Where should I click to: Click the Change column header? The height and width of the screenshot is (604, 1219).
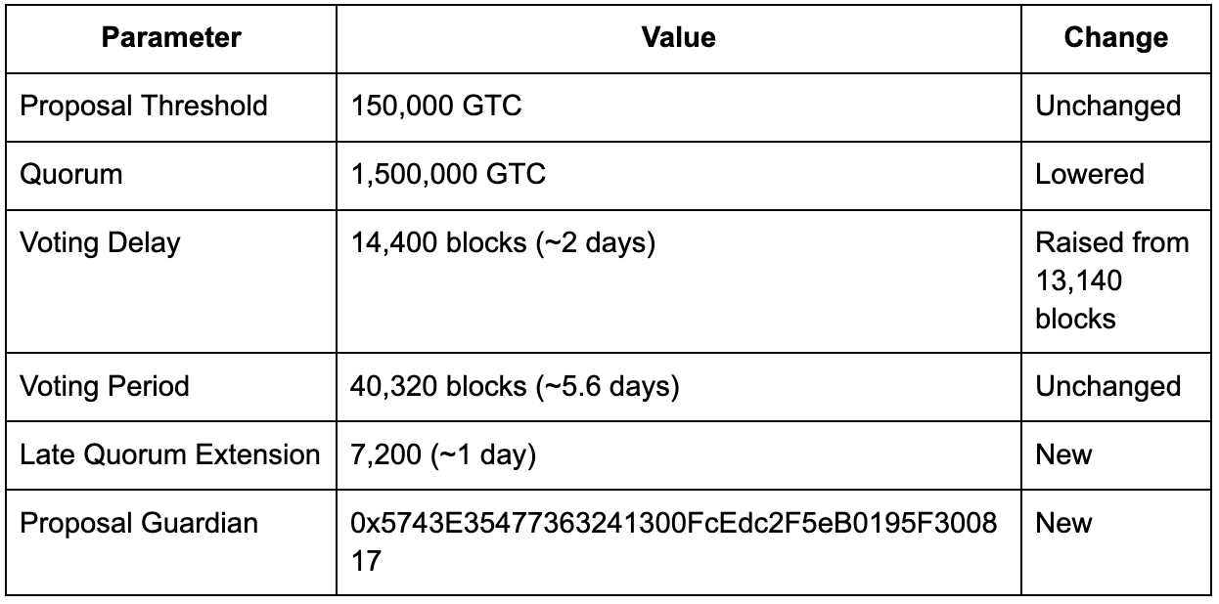pyautogui.click(x=1115, y=37)
